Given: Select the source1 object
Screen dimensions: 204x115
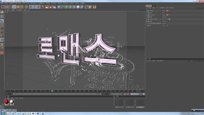Looking at the screenshot, I should 152,15.
